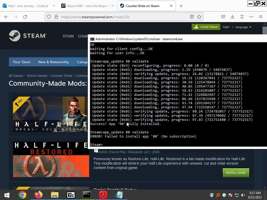Click Counter-Strike breadcrumb link
This screenshot has width=267, height=200.
[x=62, y=76]
